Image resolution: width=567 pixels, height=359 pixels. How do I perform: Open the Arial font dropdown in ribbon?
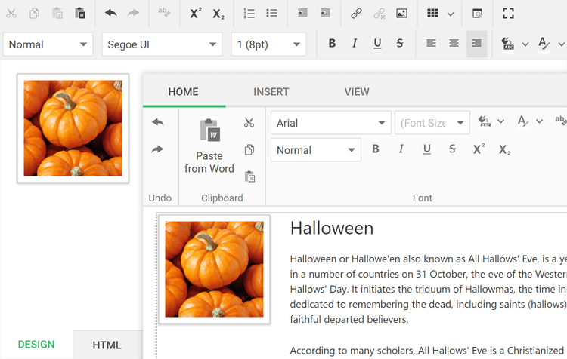[x=331, y=123]
